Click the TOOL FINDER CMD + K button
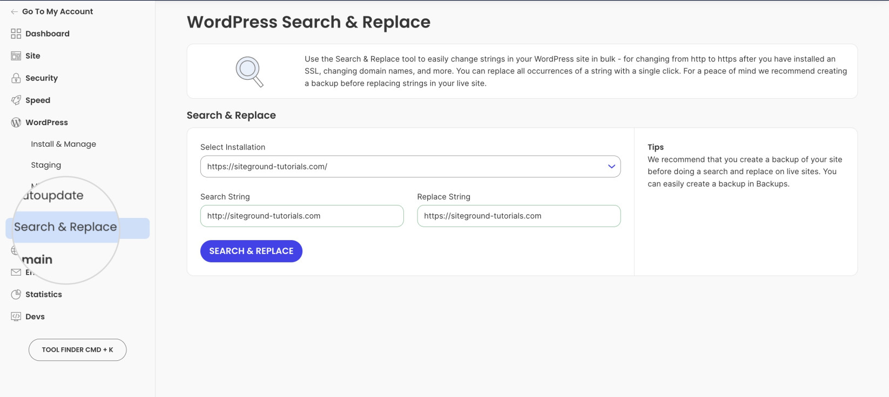889x397 pixels. (77, 350)
